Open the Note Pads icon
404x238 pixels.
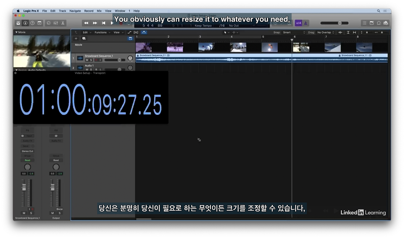point(371,23)
